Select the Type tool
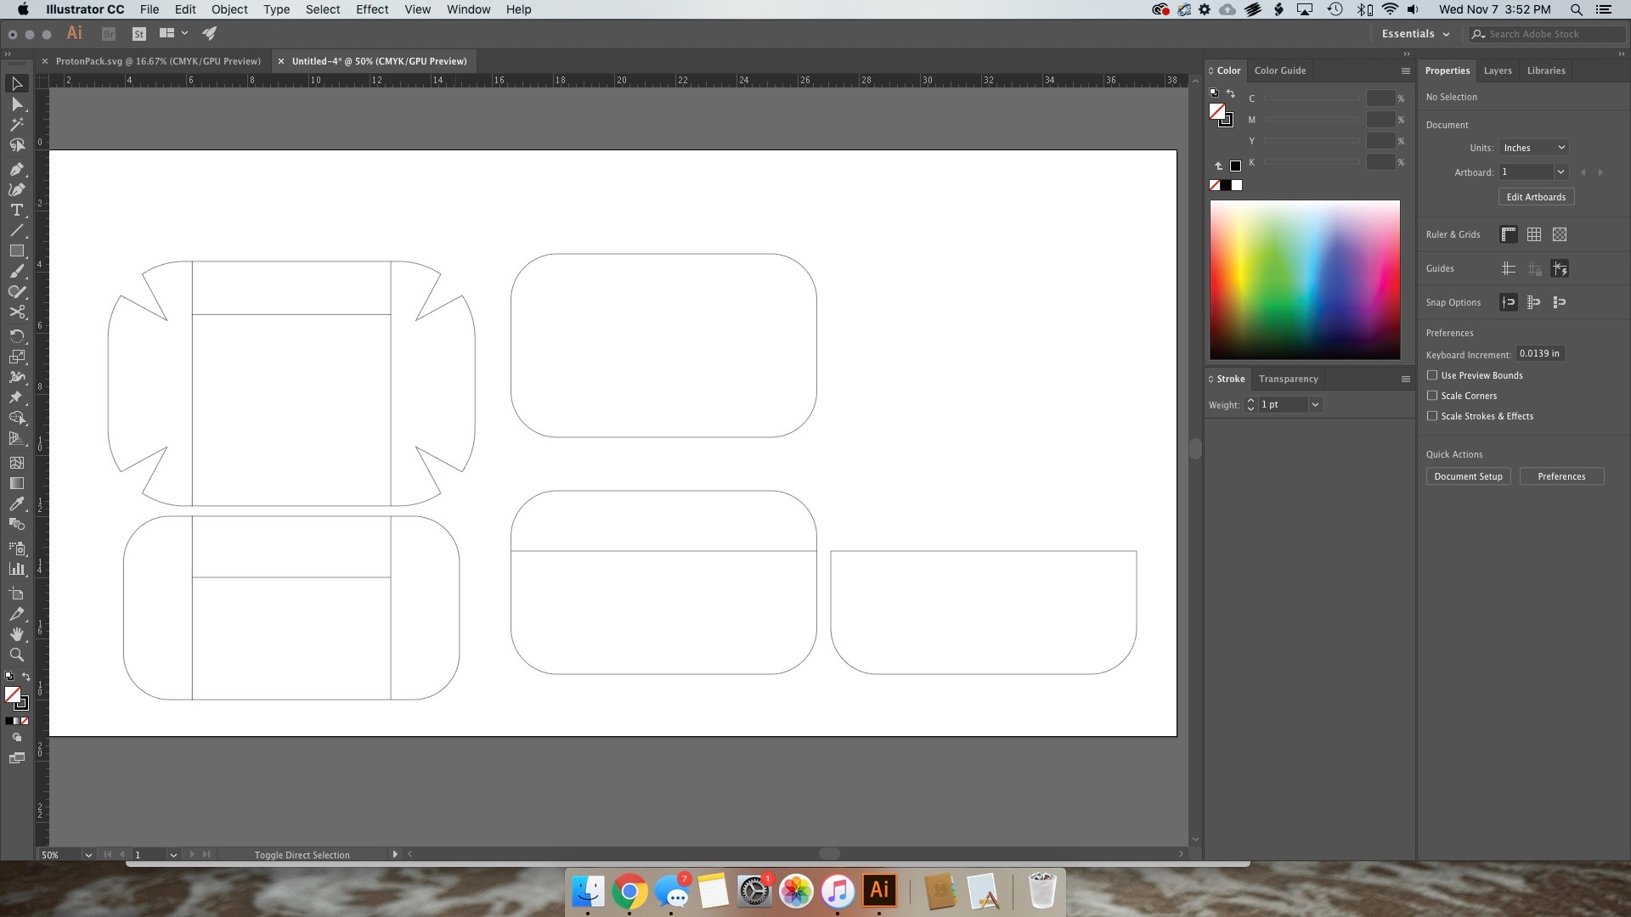The image size is (1631, 917). [x=16, y=210]
